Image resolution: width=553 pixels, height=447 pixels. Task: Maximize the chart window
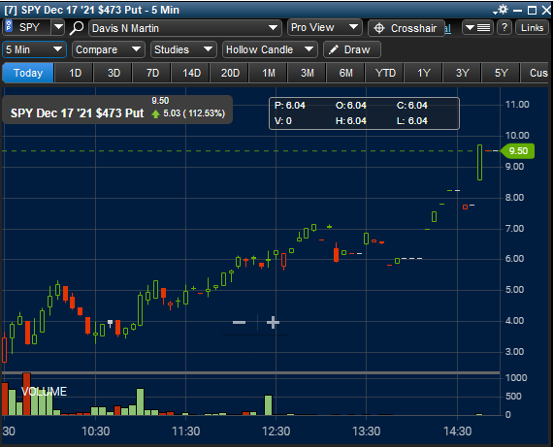pos(532,11)
